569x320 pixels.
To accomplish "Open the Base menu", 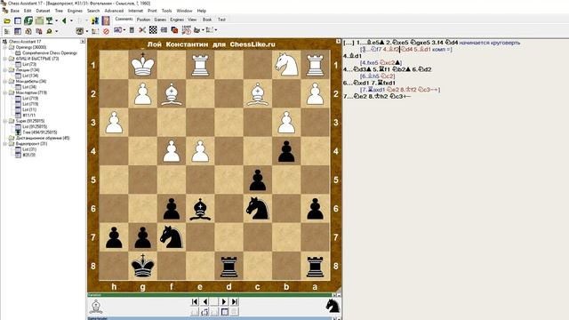I will click(x=14, y=11).
